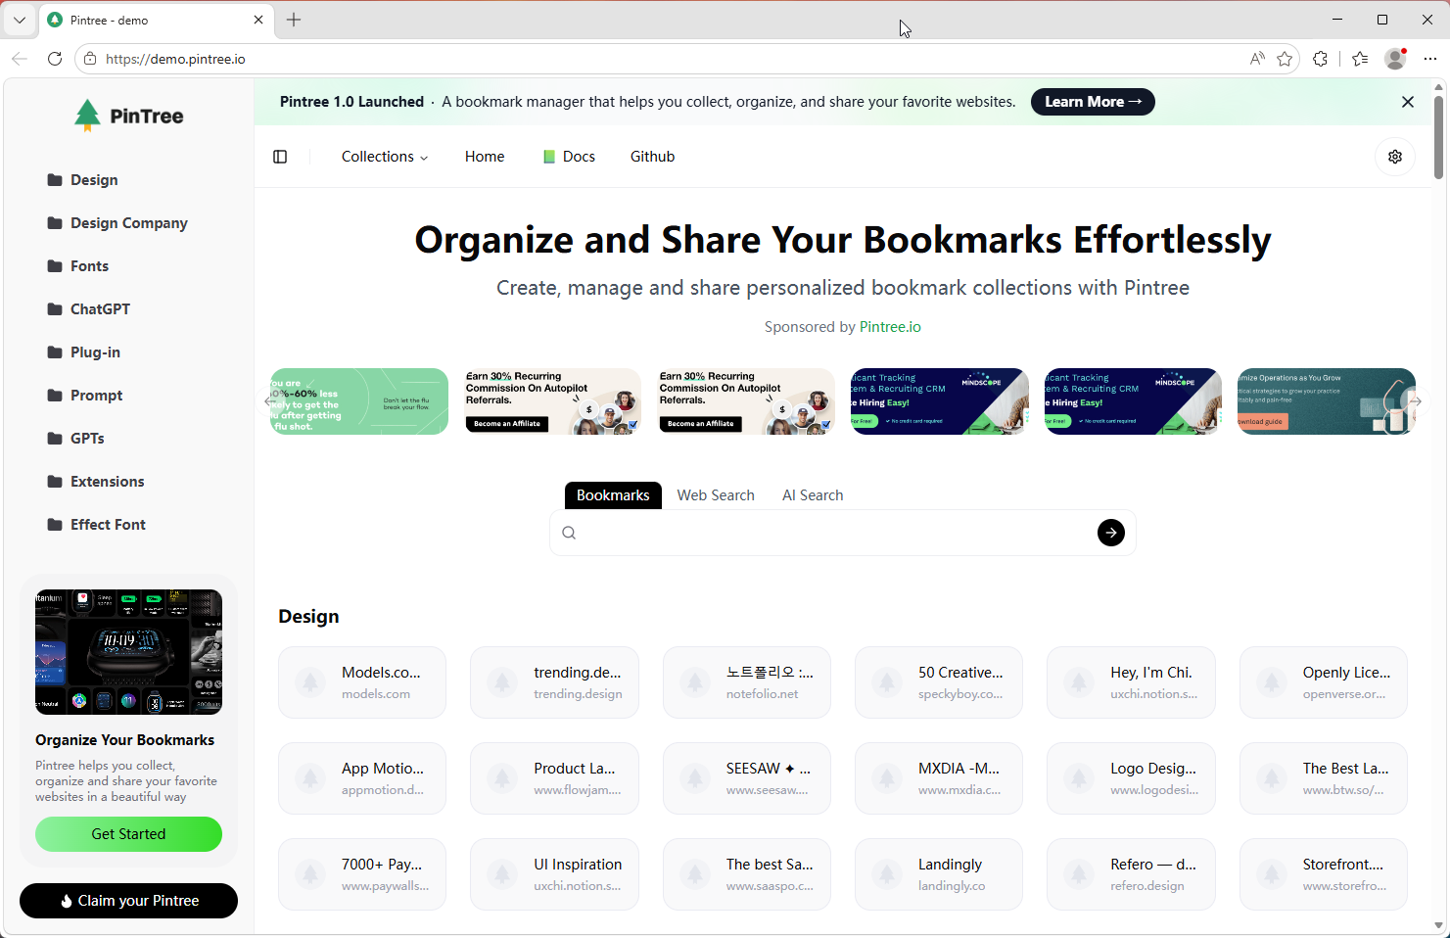1450x938 pixels.
Task: Open the Github nav link
Action: pos(652,157)
